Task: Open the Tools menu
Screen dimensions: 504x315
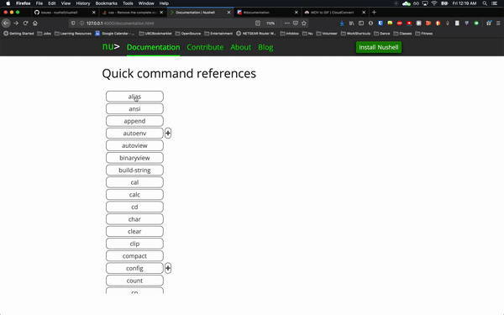Action: tap(128, 3)
